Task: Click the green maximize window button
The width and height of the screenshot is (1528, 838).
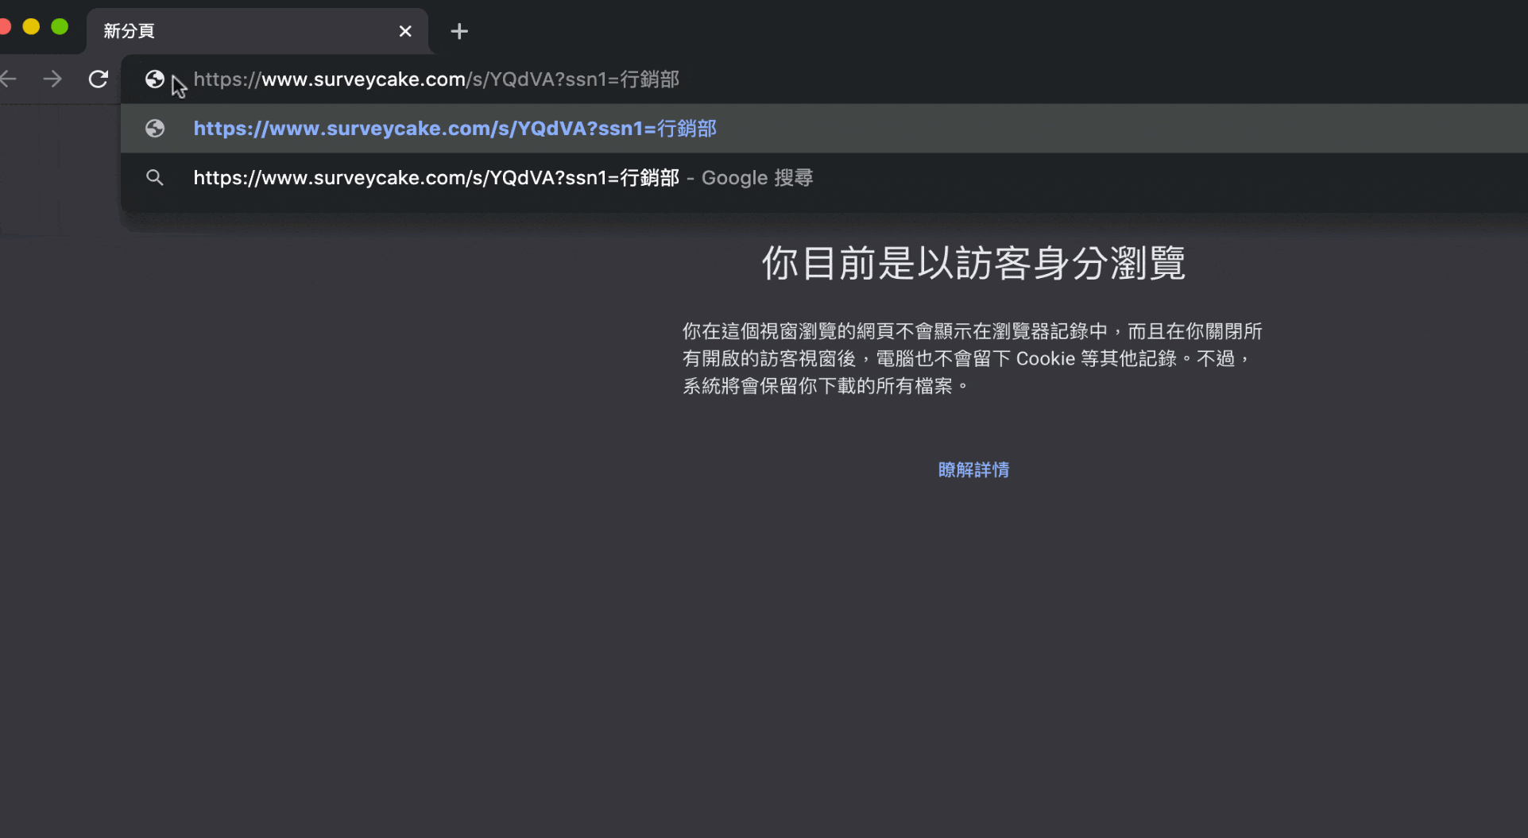Action: 60,27
